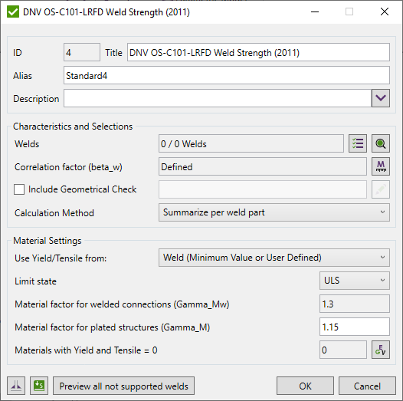The height and width of the screenshot is (401, 403).
Task: Open the Limit state ULS dropdown
Action: [x=355, y=281]
